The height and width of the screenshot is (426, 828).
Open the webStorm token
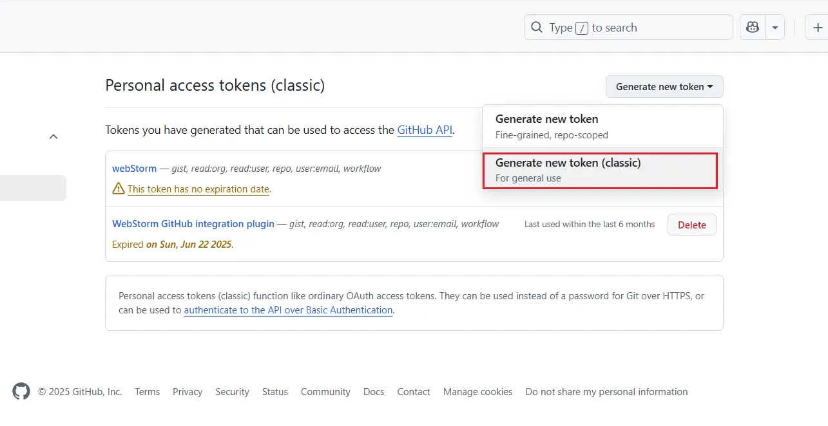[134, 169]
